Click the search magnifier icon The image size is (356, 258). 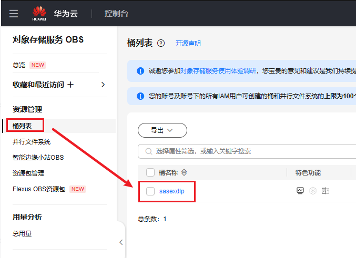147,151
